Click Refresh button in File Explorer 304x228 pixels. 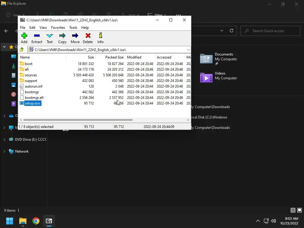pos(232,31)
